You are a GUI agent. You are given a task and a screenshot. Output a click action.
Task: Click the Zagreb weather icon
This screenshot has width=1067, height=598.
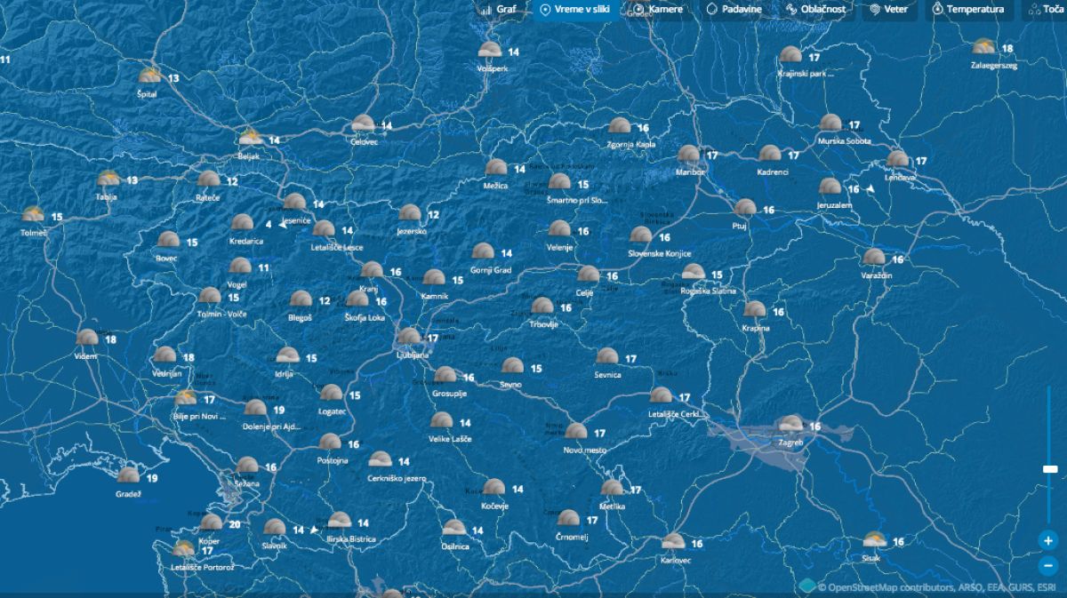pyautogui.click(x=790, y=424)
